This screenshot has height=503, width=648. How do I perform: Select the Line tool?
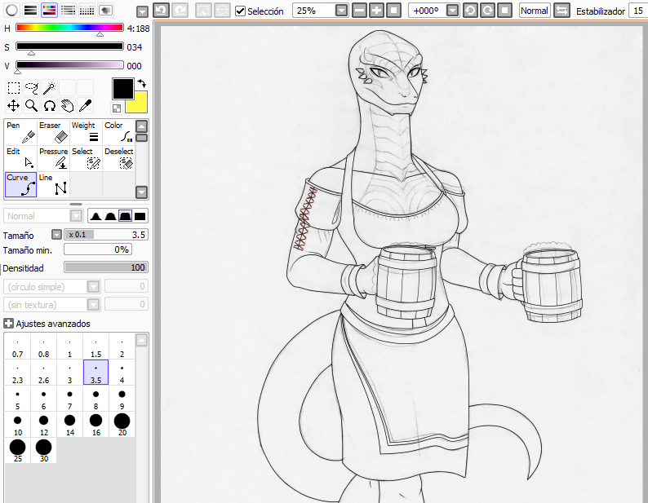[53, 184]
